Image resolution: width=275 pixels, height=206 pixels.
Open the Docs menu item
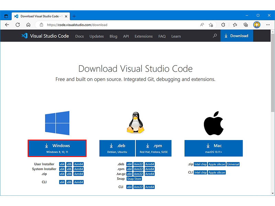[x=79, y=36]
